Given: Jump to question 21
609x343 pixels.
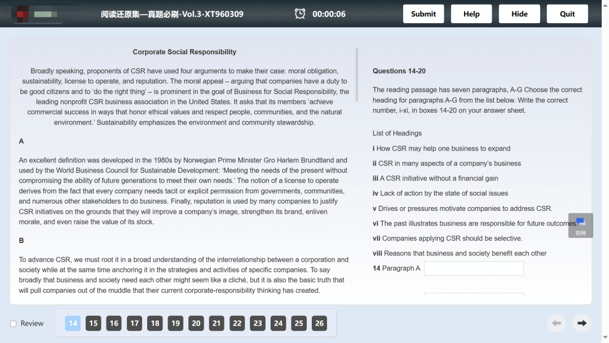Looking at the screenshot, I should coord(217,323).
